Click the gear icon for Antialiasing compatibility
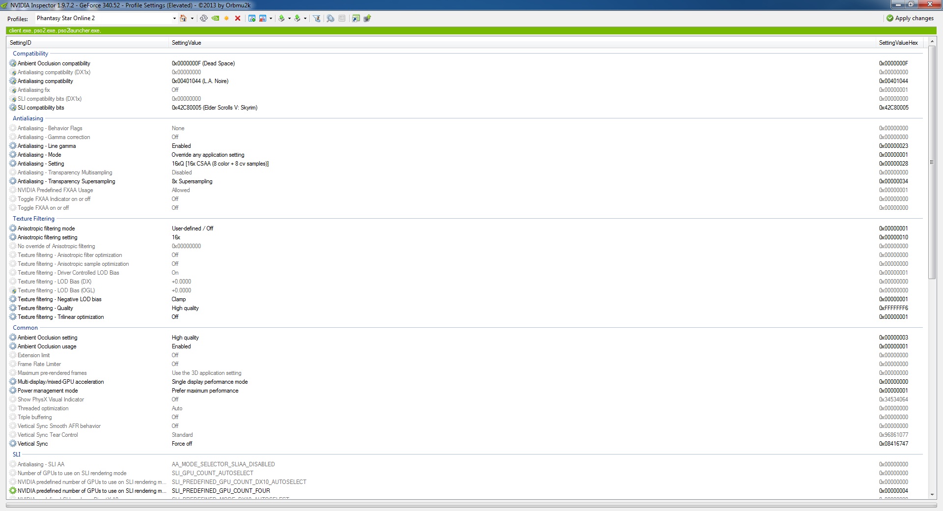The width and height of the screenshot is (943, 511). [13, 81]
